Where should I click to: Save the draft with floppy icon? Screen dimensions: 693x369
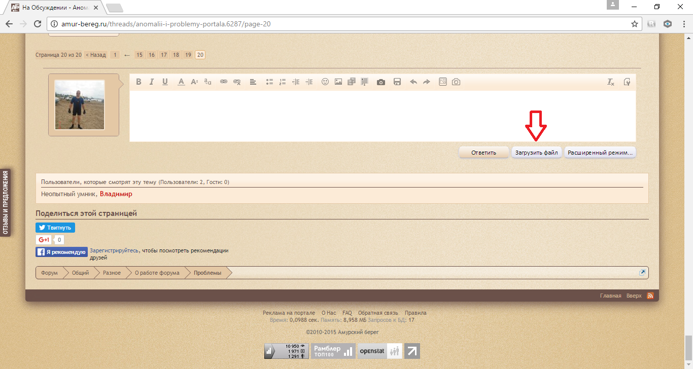point(397,82)
